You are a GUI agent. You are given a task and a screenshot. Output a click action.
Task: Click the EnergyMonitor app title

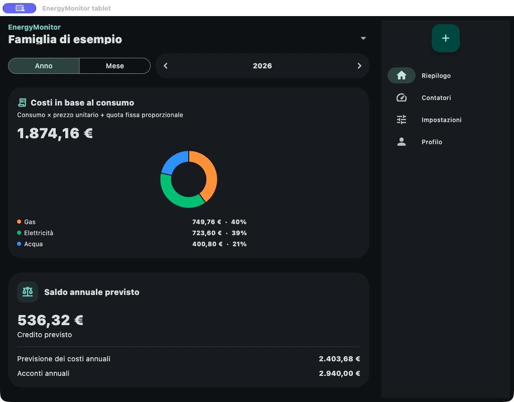coord(35,27)
